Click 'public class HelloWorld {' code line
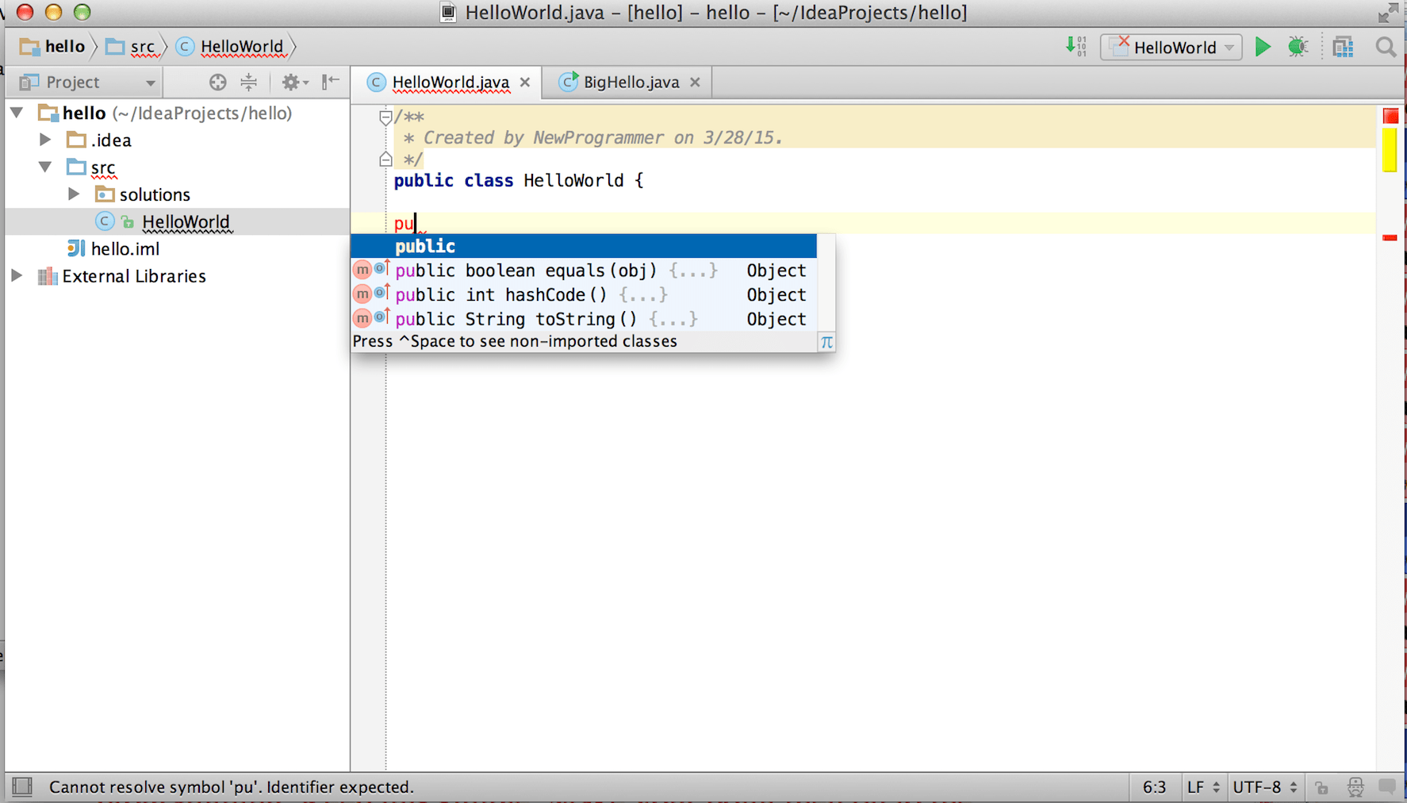This screenshot has height=803, width=1407. 519,181
